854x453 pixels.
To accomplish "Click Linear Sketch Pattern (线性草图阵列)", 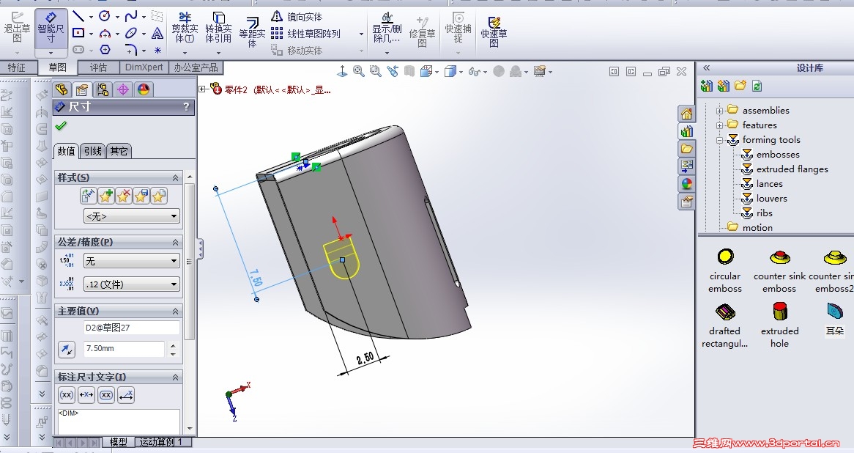I will pyautogui.click(x=305, y=34).
